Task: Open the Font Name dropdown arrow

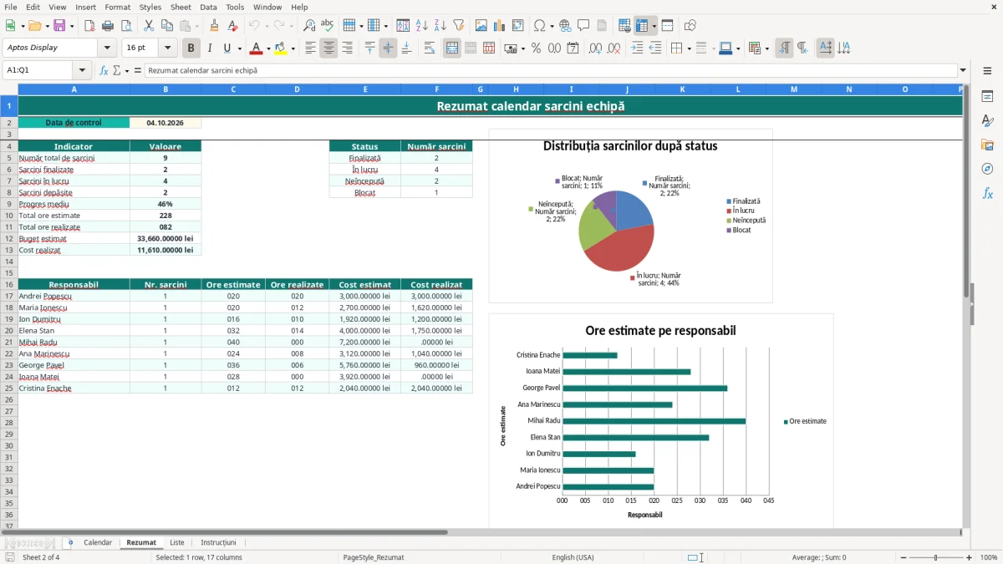Action: 107,48
